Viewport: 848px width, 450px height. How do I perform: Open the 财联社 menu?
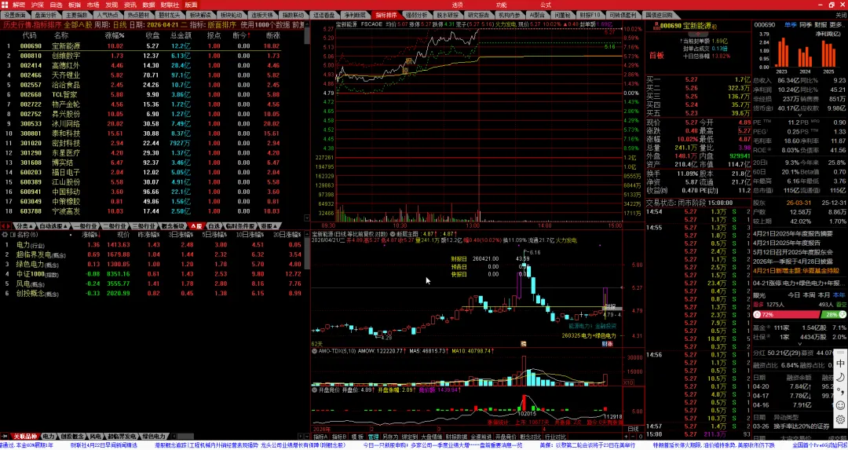point(170,5)
